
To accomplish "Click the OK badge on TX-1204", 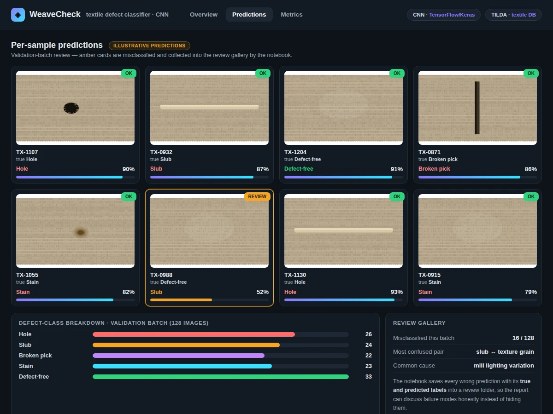I will 397,73.
